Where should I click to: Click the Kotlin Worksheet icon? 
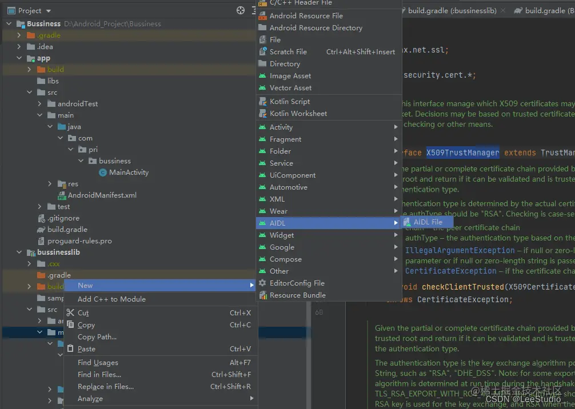point(262,114)
